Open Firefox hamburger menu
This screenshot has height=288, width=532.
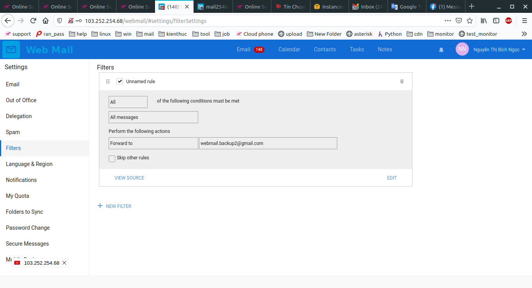[524, 21]
